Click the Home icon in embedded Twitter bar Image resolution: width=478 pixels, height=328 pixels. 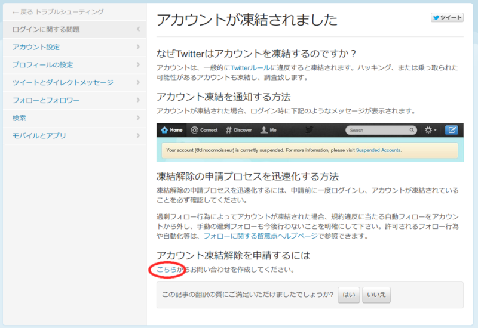[x=165, y=130]
